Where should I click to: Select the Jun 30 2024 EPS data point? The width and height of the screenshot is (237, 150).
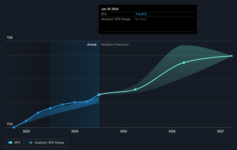click(99, 95)
